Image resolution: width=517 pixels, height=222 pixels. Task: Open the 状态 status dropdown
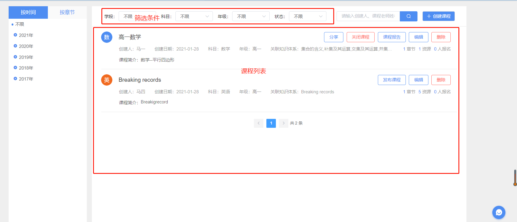pos(307,16)
